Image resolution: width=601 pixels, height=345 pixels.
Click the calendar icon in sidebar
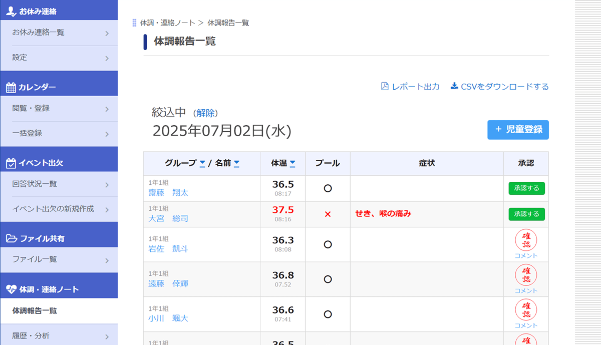(x=11, y=88)
